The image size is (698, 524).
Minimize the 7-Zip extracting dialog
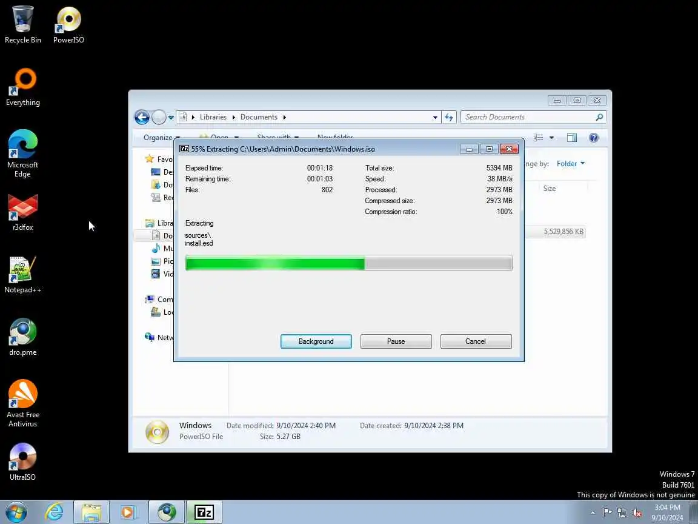click(469, 149)
